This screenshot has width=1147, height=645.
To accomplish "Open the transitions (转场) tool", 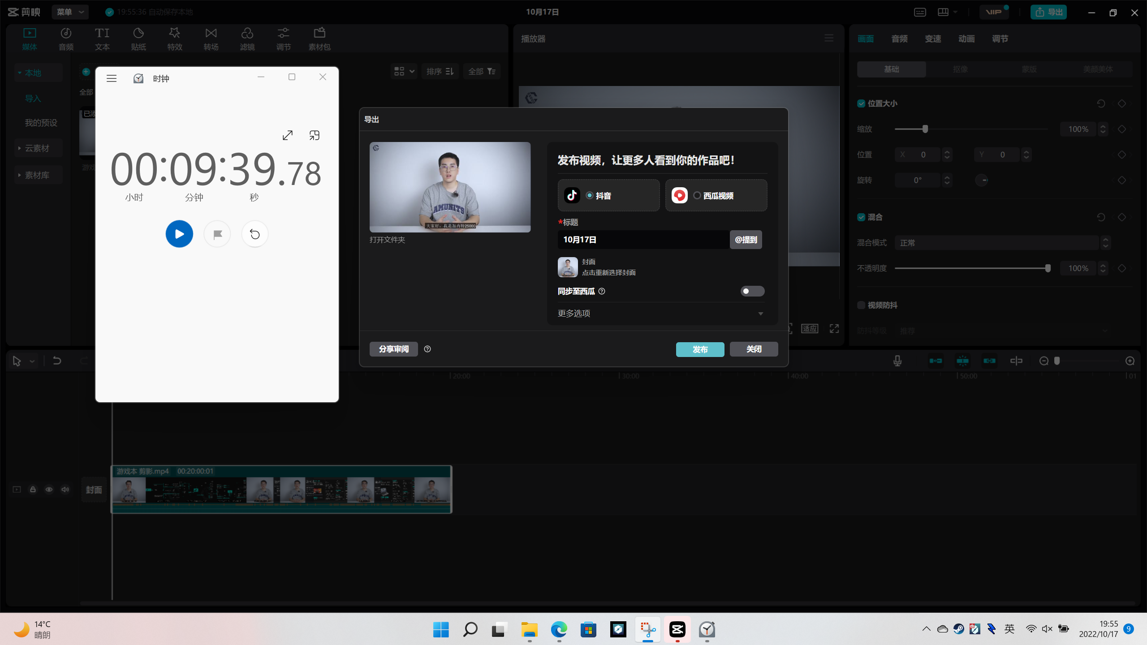I will pos(211,39).
